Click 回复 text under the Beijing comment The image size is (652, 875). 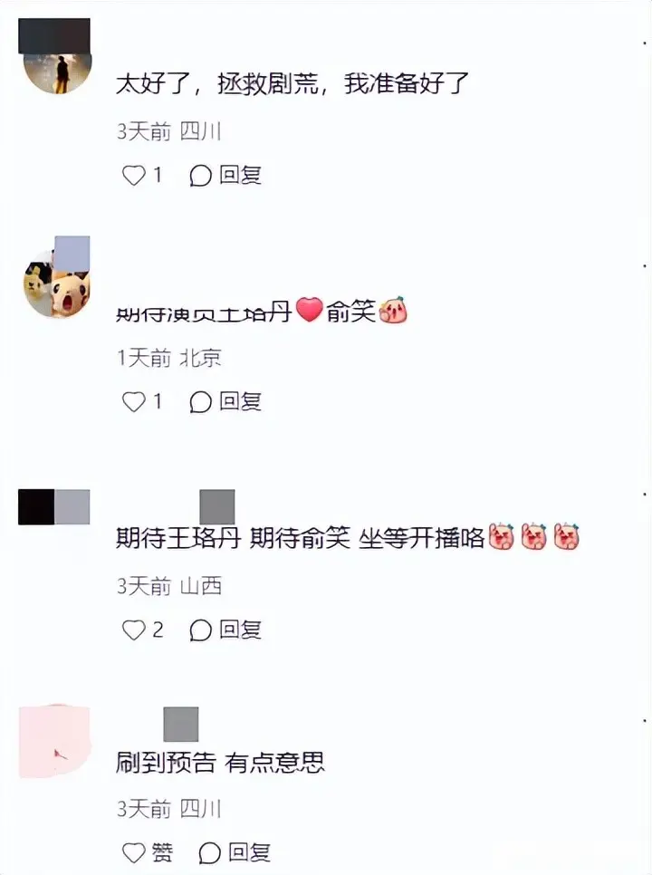[240, 401]
